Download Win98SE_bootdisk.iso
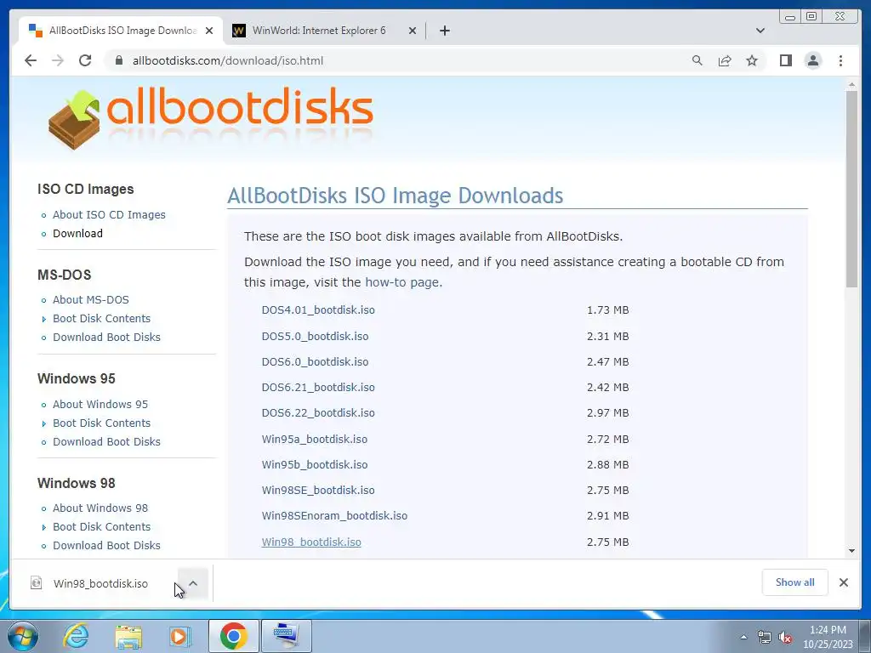This screenshot has width=871, height=653. click(318, 490)
